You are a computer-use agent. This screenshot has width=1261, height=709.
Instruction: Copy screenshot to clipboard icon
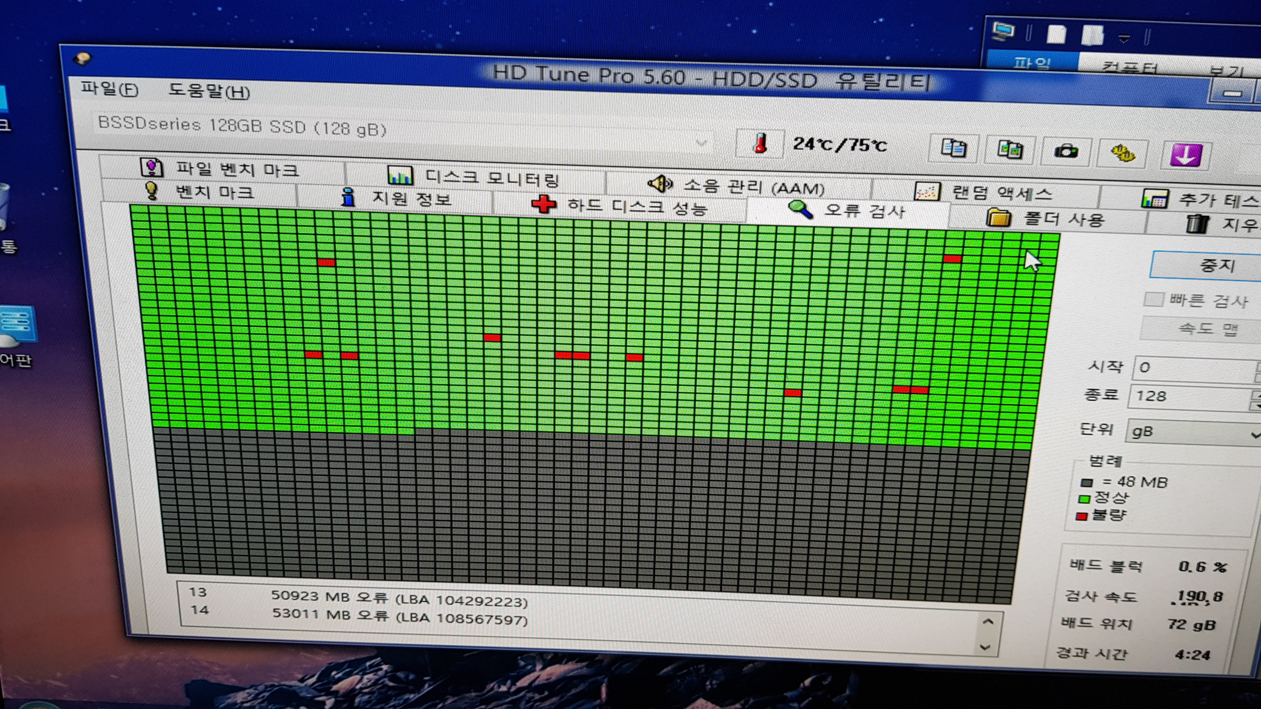[1010, 150]
